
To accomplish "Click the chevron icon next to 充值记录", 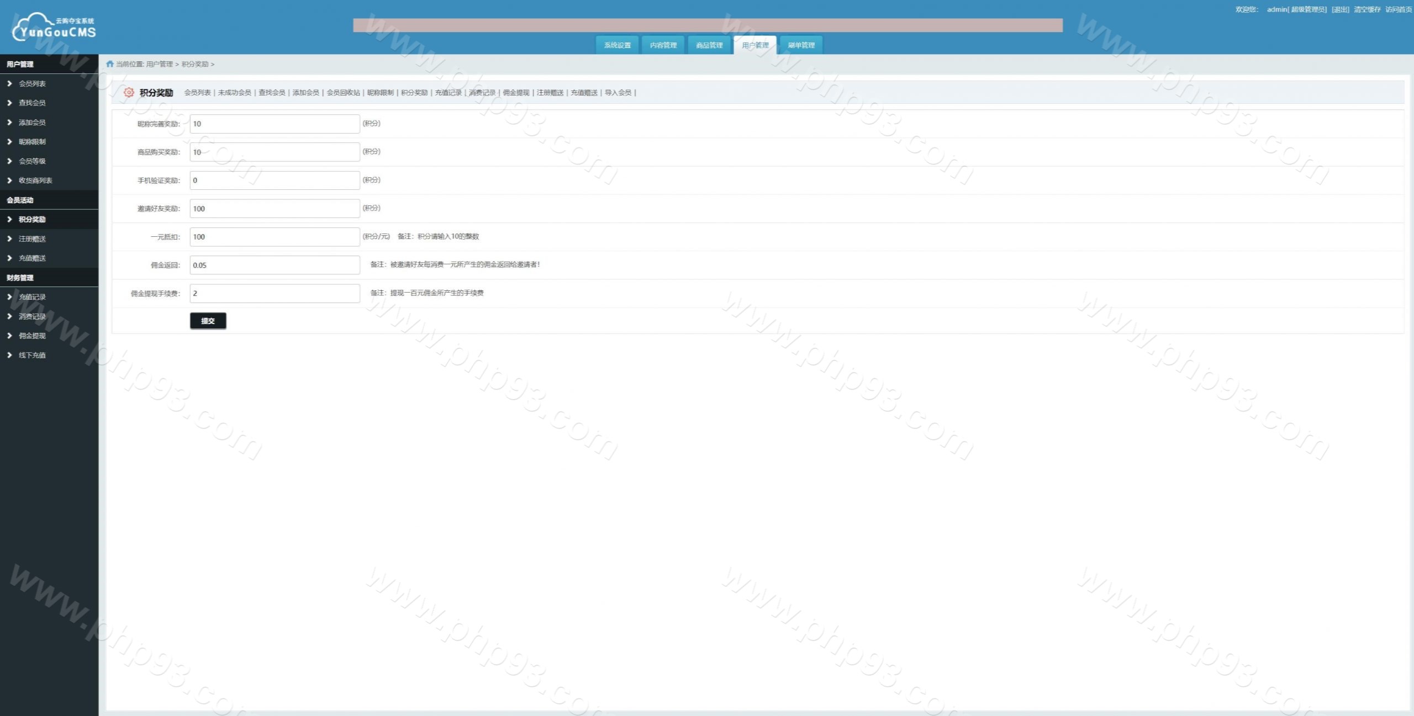I will (x=9, y=296).
